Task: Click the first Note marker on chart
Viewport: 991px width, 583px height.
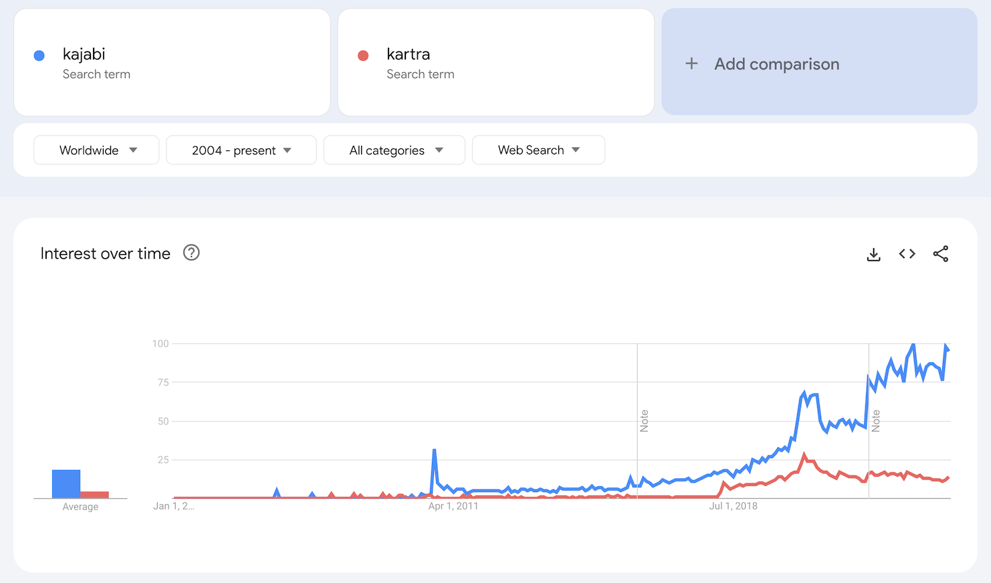Action: point(644,421)
